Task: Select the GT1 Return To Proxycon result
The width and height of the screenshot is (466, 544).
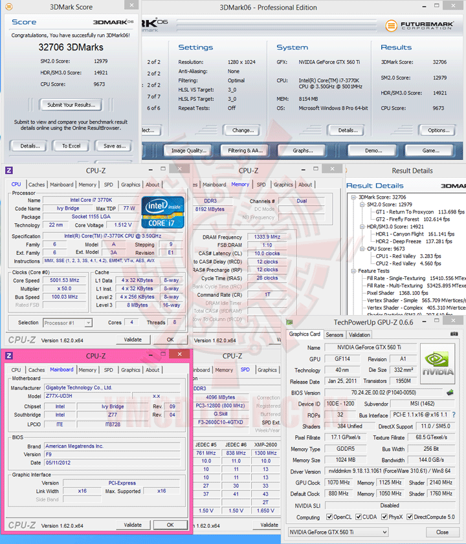Action: [420, 212]
